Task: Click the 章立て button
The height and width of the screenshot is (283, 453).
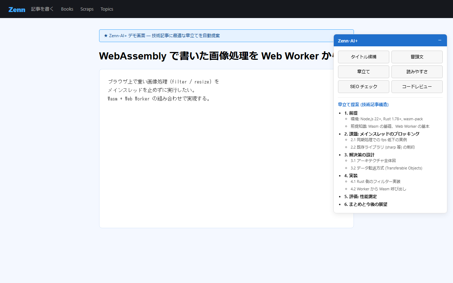Action: click(x=363, y=72)
